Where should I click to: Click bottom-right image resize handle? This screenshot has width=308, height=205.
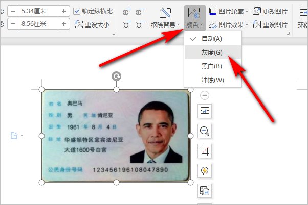(190, 182)
